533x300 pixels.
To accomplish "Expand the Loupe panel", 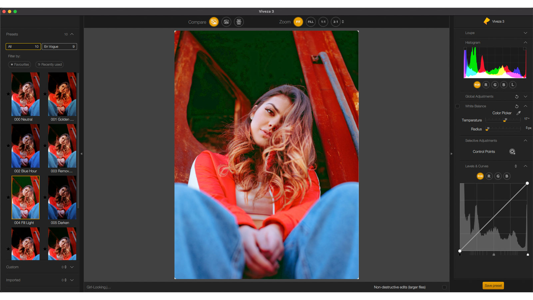I will (x=525, y=33).
